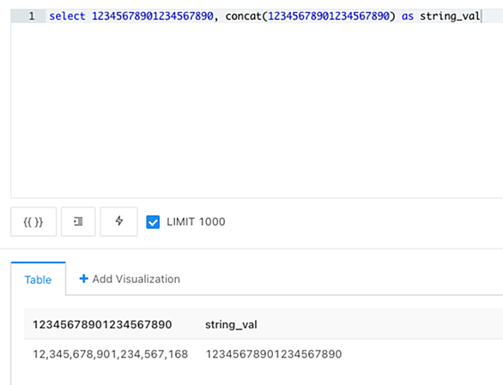Format the query with the indent button
Viewport: 503px width, 385px height.
click(x=78, y=221)
